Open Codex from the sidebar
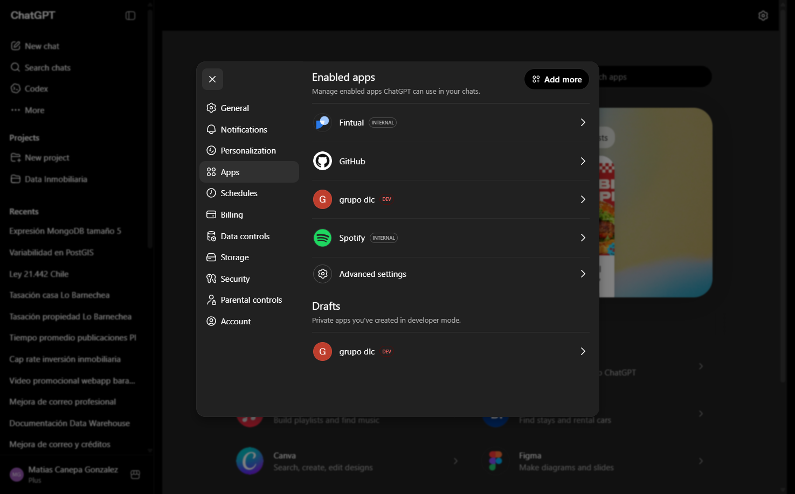 click(74, 88)
